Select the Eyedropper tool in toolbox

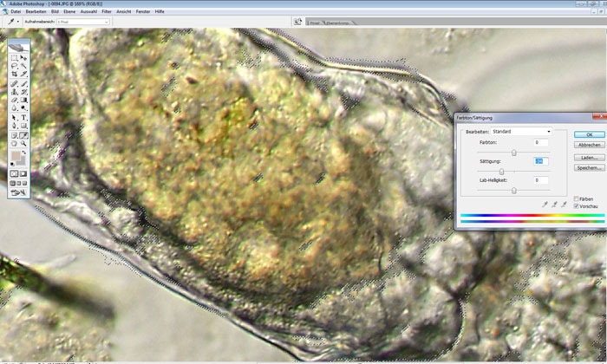click(24, 135)
